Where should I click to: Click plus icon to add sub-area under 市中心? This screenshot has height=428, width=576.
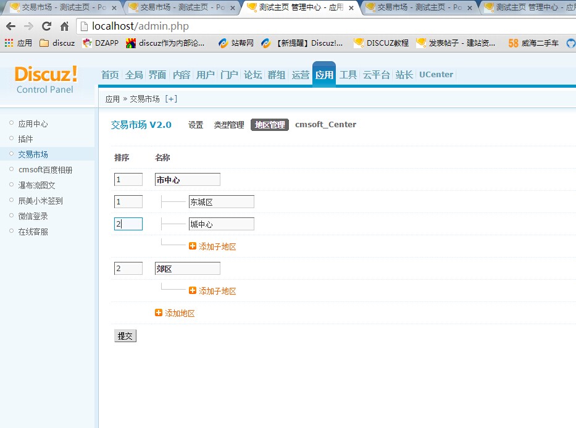[x=193, y=246]
